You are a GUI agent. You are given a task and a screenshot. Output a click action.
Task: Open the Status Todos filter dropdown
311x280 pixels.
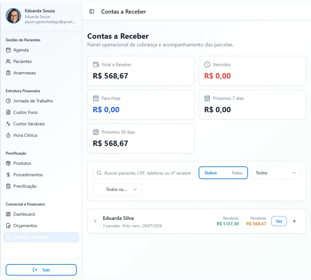pos(223,173)
